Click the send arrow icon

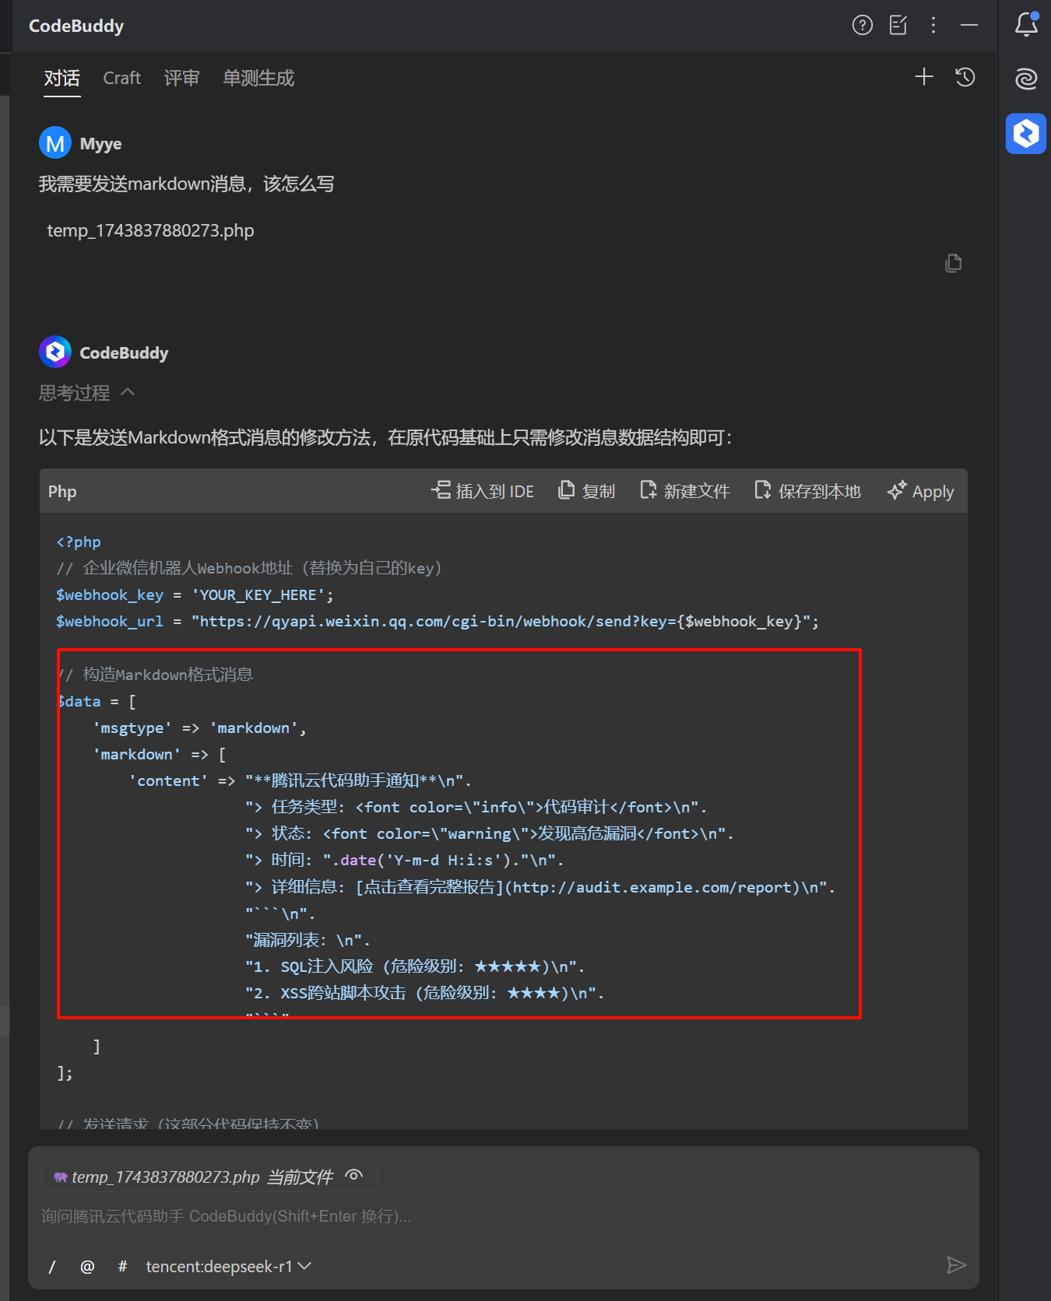pyautogui.click(x=956, y=1265)
